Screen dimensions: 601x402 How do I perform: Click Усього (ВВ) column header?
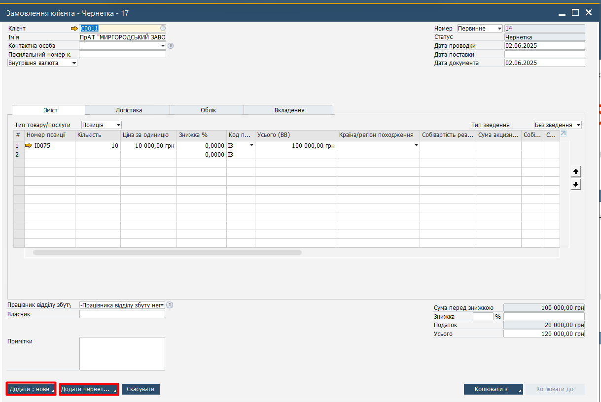(x=296, y=135)
